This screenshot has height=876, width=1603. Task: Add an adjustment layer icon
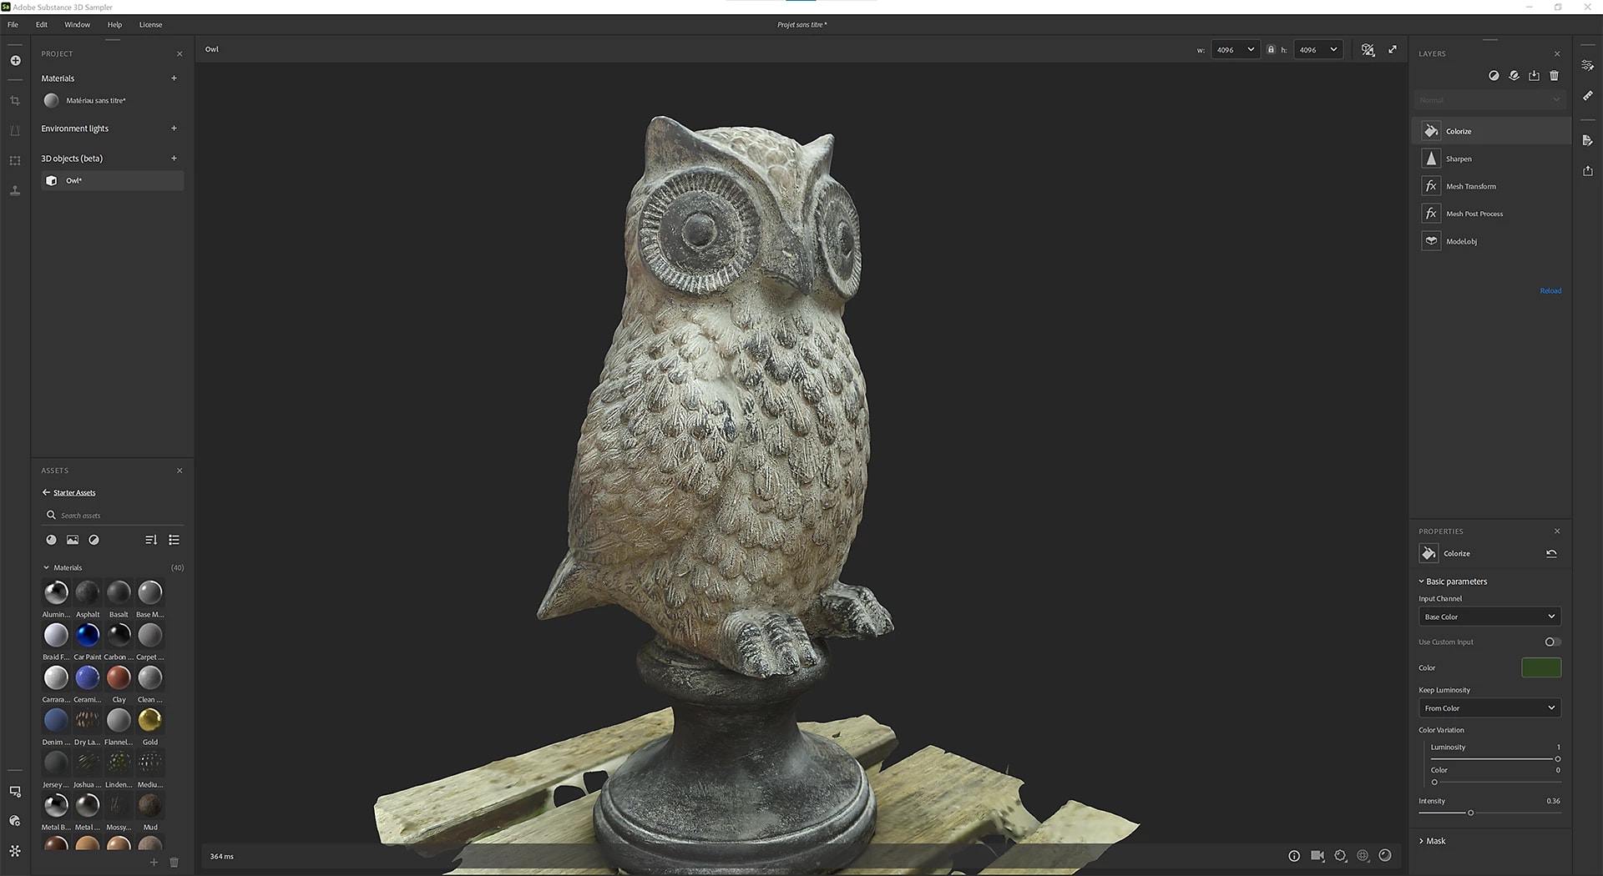tap(1494, 75)
